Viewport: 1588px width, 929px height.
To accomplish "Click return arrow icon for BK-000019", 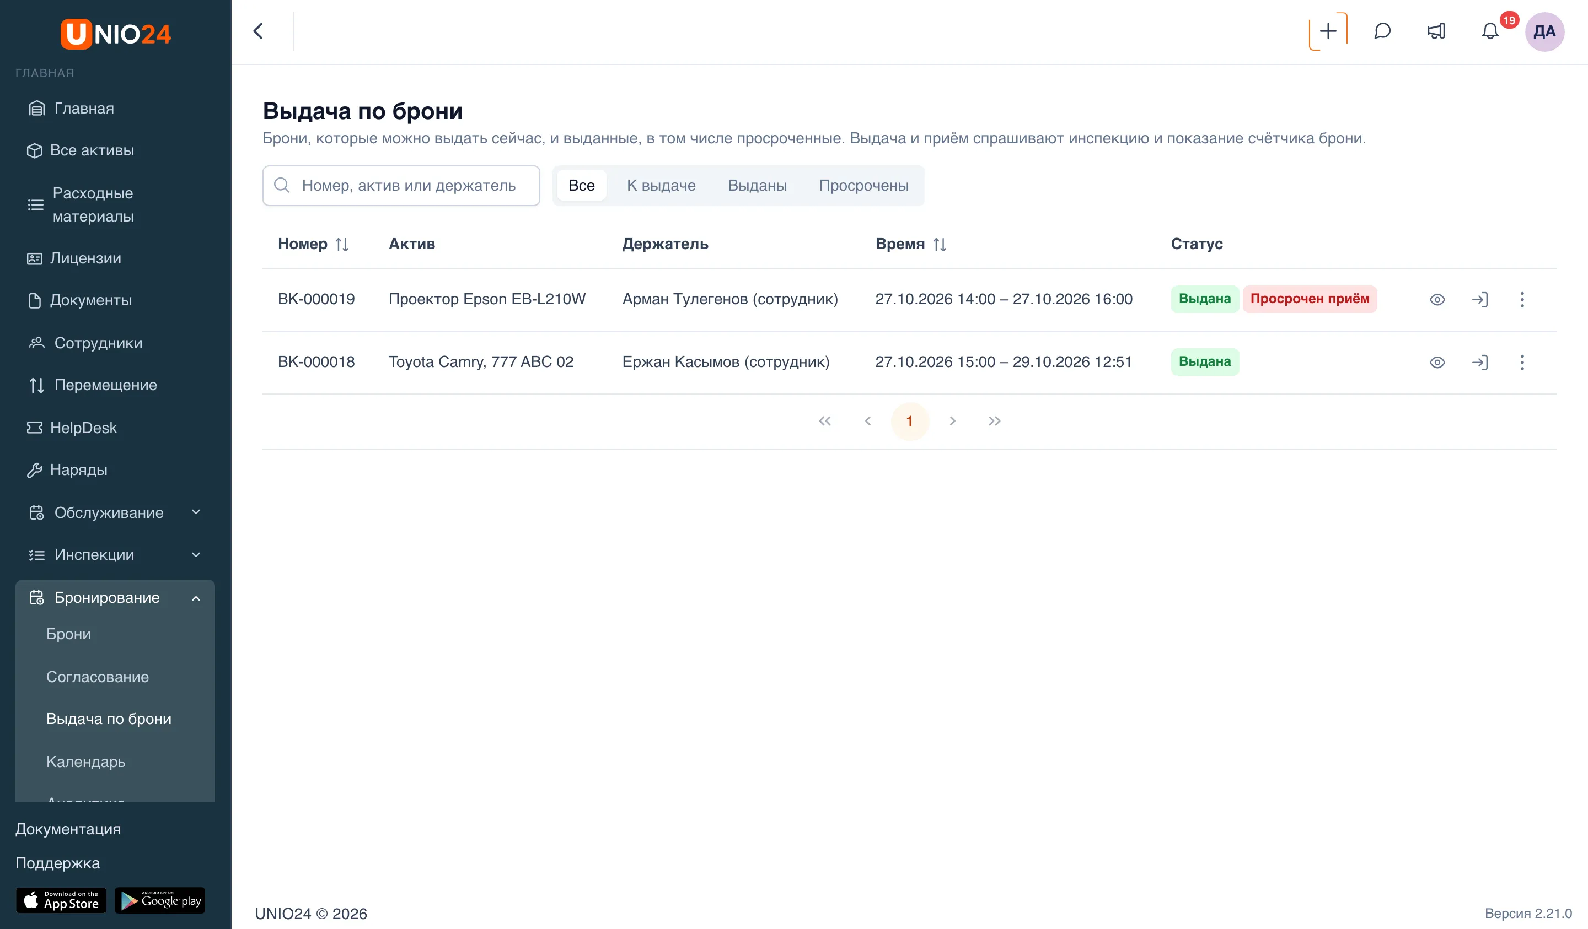I will (1479, 299).
